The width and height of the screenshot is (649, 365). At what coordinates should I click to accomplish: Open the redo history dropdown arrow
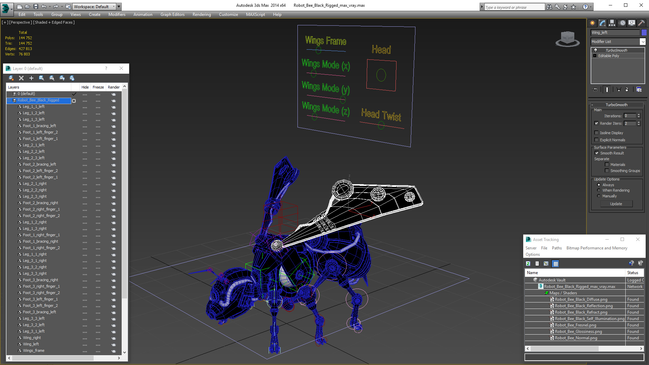[x=62, y=6]
